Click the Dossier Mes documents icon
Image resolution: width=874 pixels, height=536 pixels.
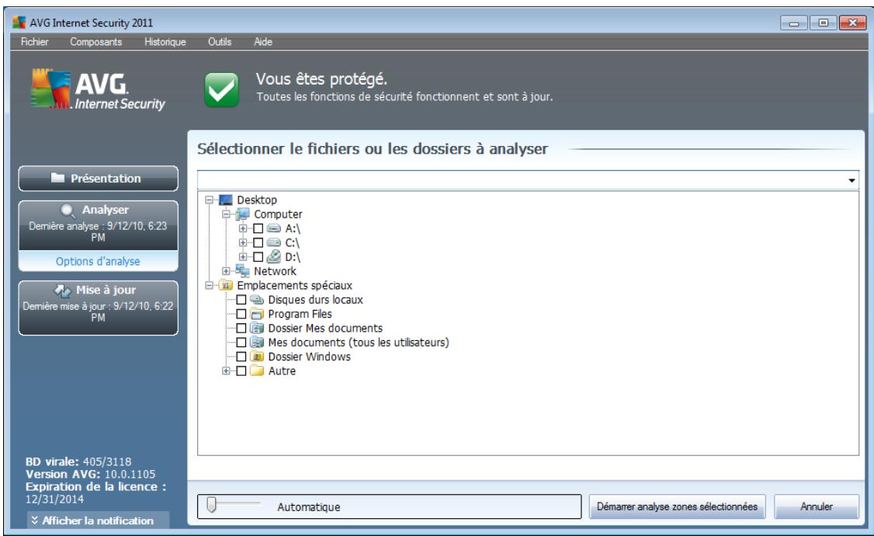pyautogui.click(x=257, y=328)
